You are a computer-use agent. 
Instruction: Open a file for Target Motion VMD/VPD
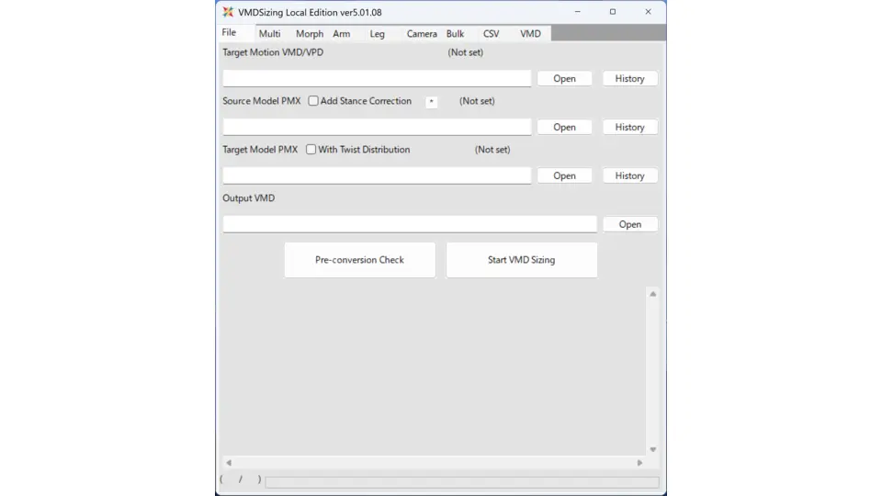coord(564,79)
